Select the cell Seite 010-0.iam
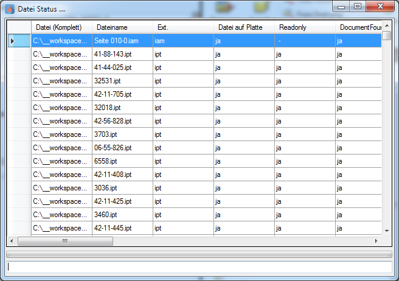The height and width of the screenshot is (281, 399). pyautogui.click(x=122, y=41)
